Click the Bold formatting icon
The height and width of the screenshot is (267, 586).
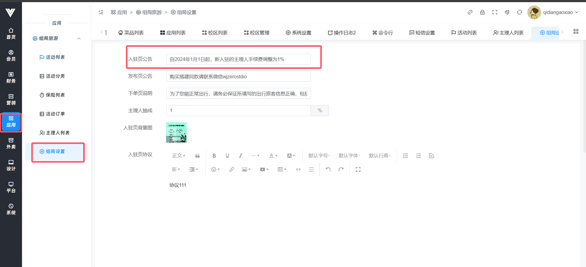[x=214, y=156]
